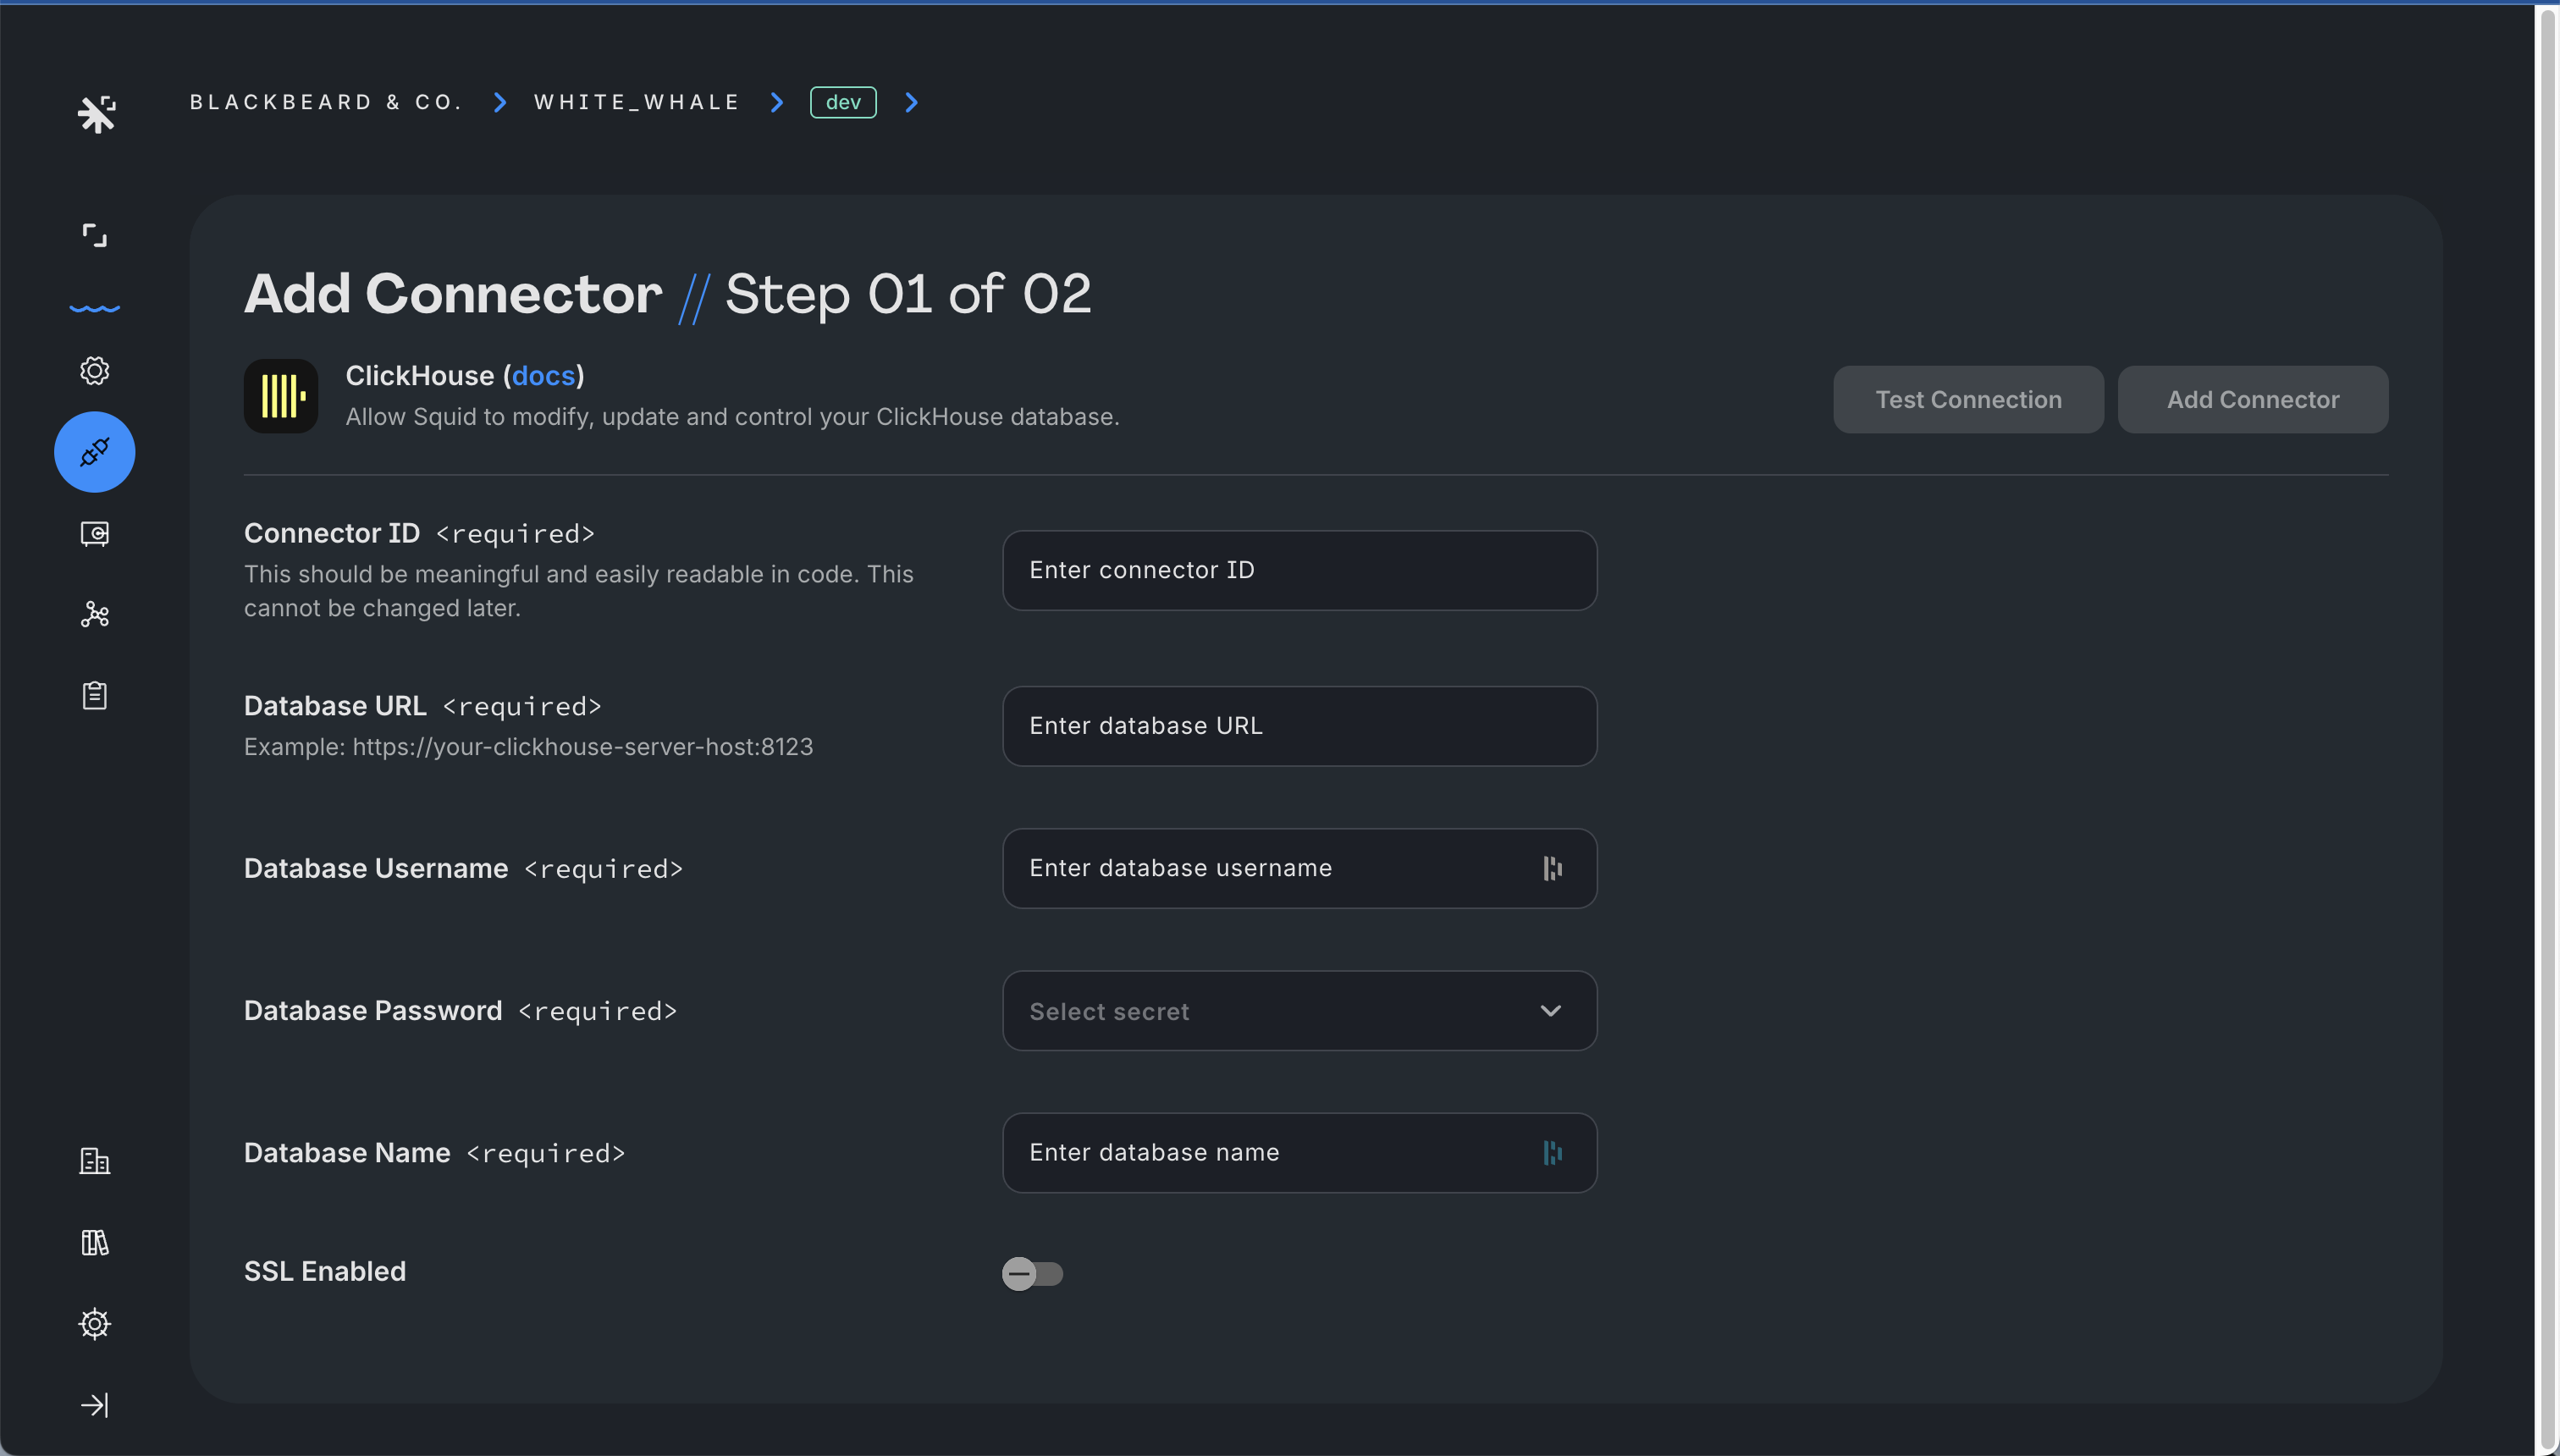Click the icon inside database name field

[1552, 1153]
